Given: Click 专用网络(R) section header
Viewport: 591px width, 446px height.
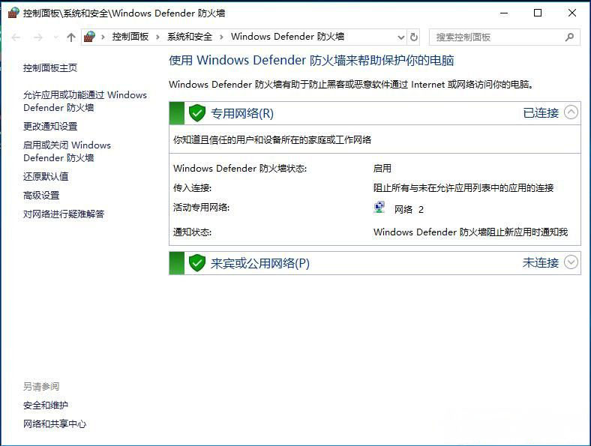Looking at the screenshot, I should 242,113.
